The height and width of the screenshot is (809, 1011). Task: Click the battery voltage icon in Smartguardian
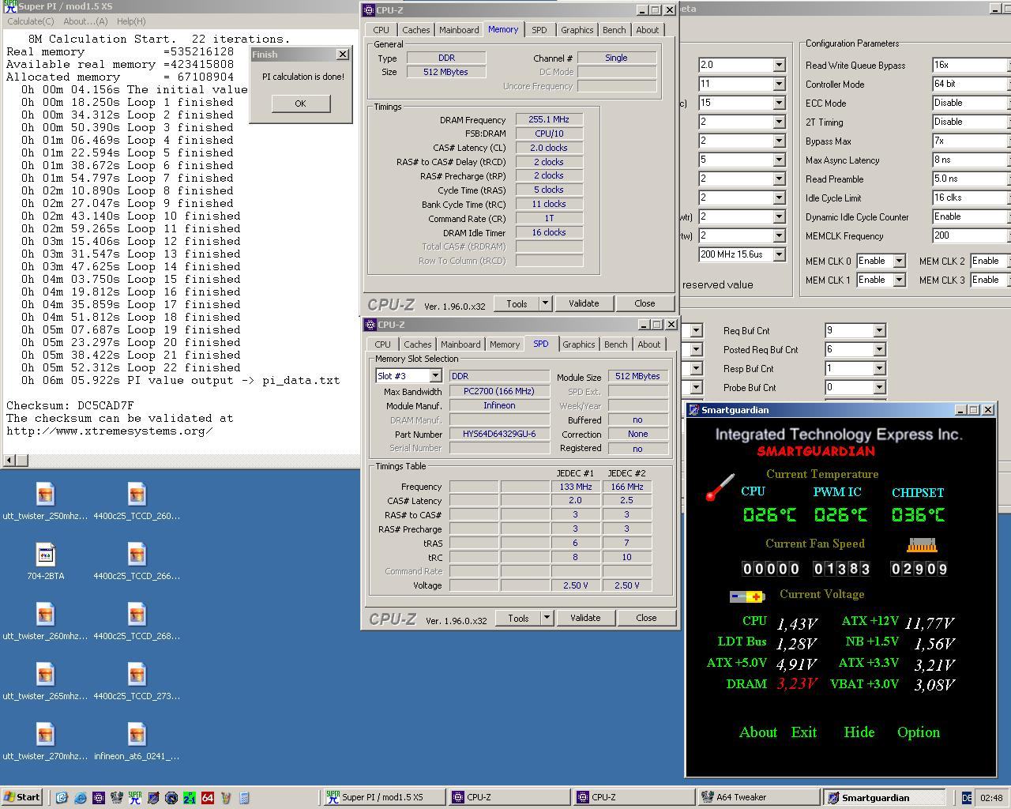pos(747,596)
